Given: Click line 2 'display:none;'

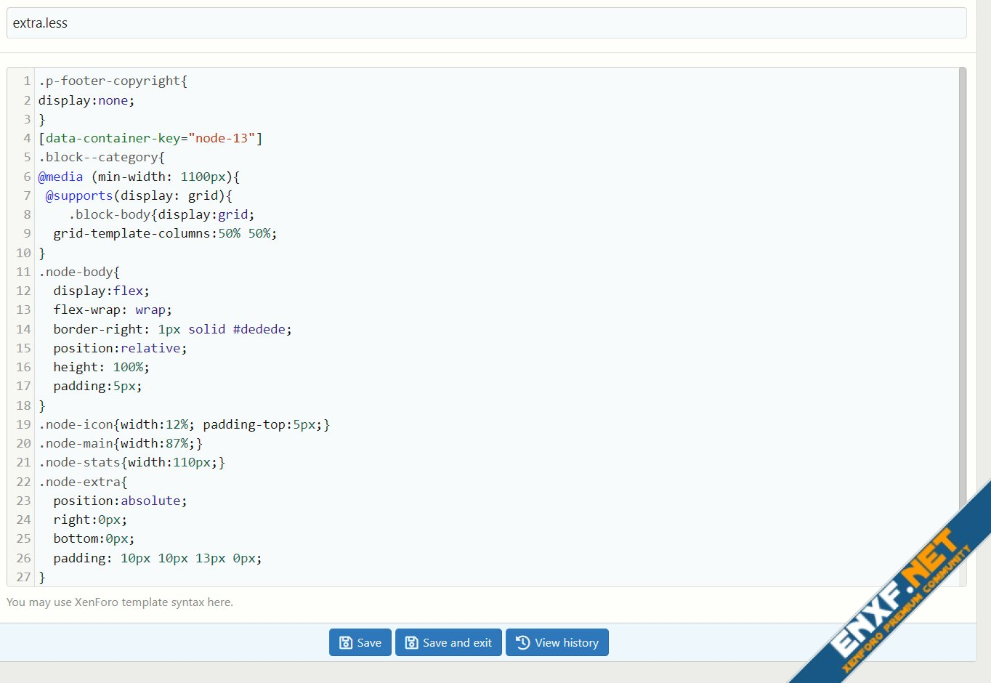Looking at the screenshot, I should point(86,100).
